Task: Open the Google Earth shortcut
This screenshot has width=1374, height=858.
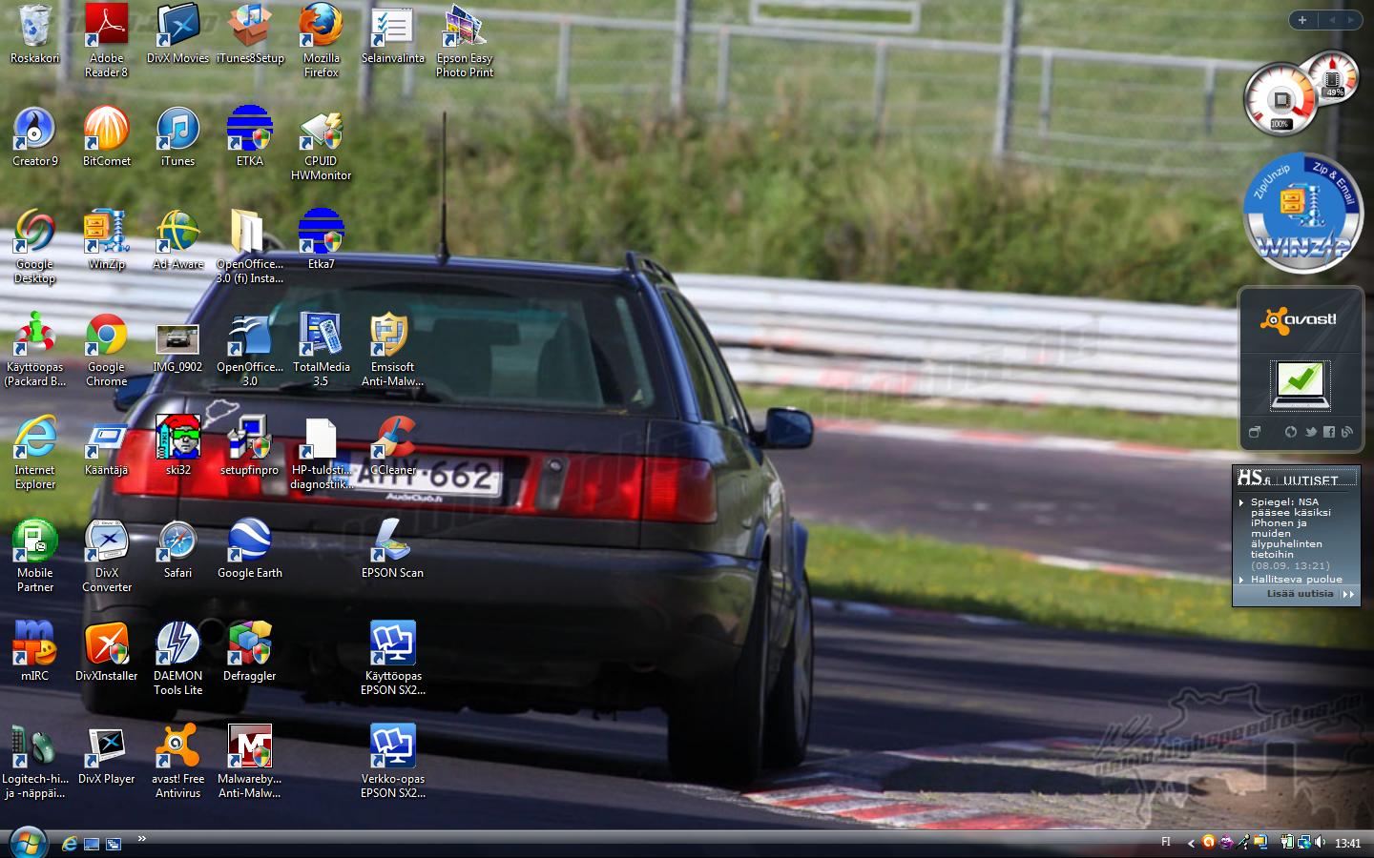Action: (249, 541)
